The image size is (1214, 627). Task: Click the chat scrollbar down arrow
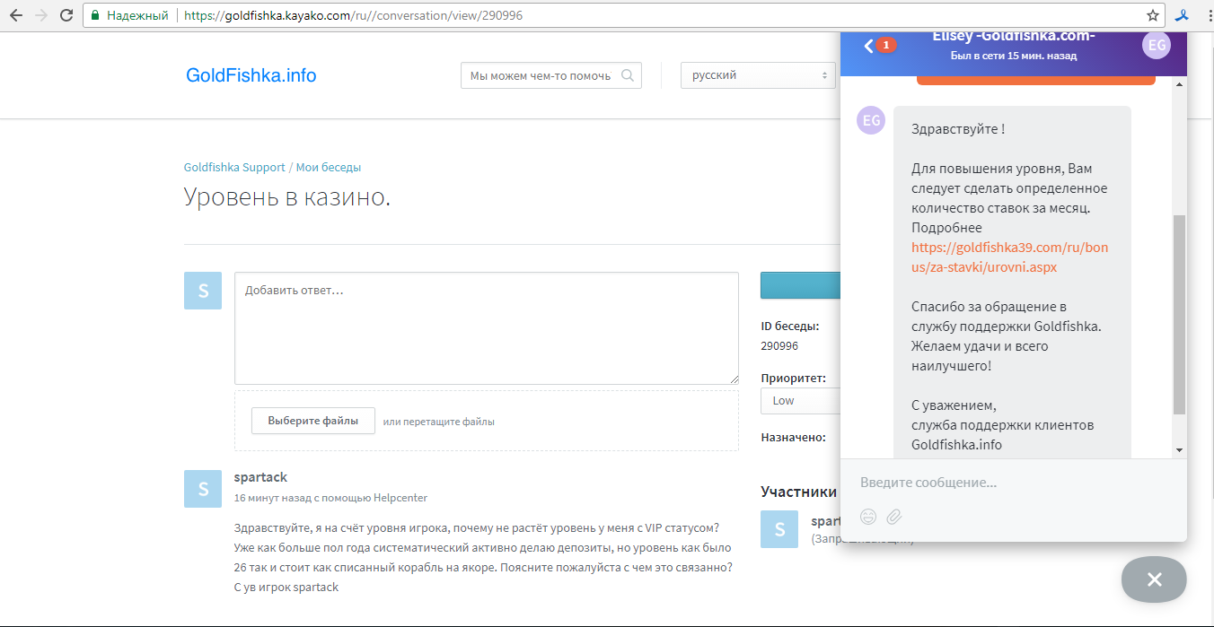click(x=1179, y=449)
